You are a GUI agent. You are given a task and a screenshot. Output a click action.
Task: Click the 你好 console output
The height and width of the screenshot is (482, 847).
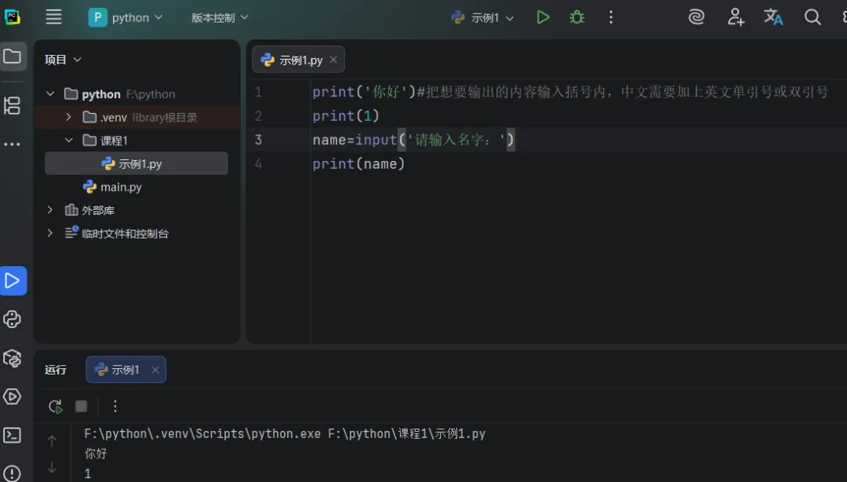[x=96, y=453]
